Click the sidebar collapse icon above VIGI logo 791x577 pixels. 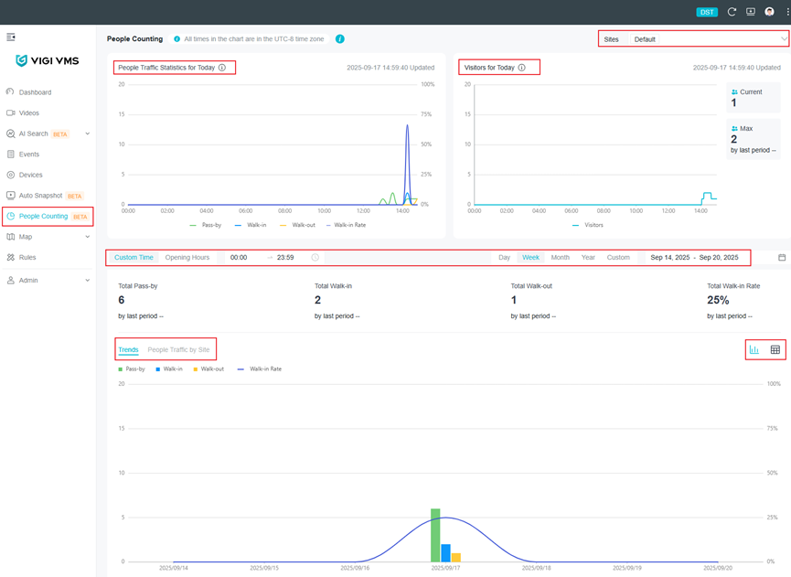click(11, 37)
